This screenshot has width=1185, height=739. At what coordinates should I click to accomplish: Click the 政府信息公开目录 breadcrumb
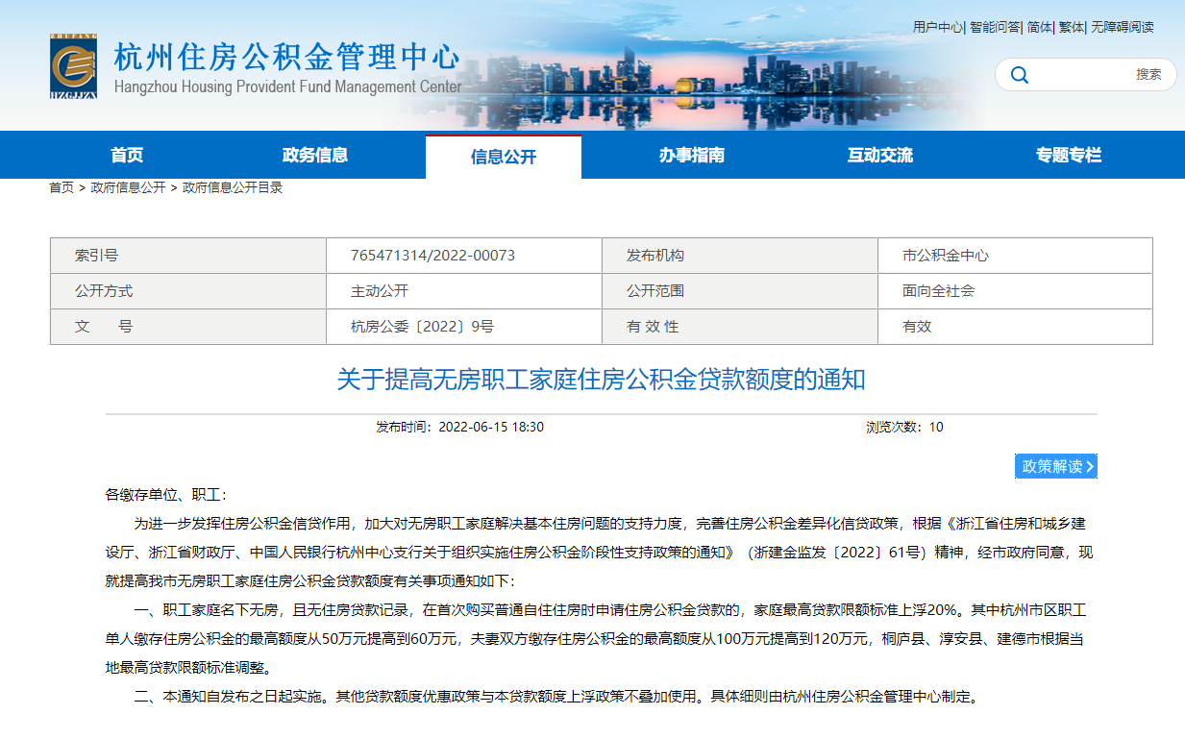pos(233,187)
